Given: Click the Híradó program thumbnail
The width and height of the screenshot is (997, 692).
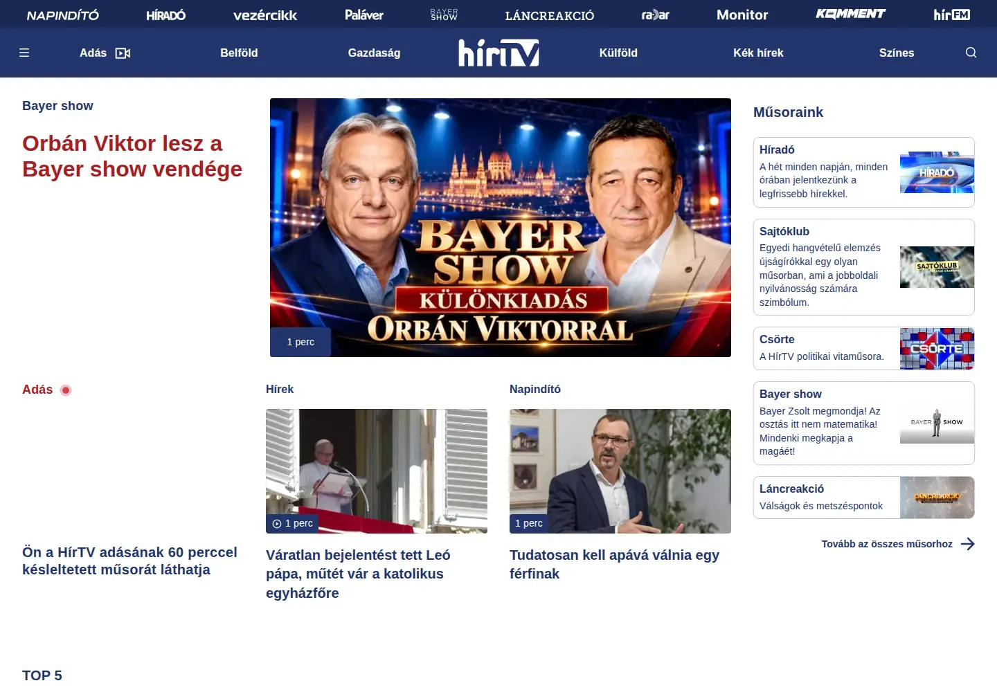Looking at the screenshot, I should click(937, 172).
